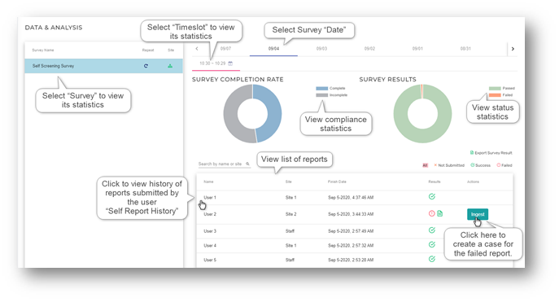Viewport: 559px width, 302px height.
Task: Select the 09/04 date tab
Action: (273, 49)
